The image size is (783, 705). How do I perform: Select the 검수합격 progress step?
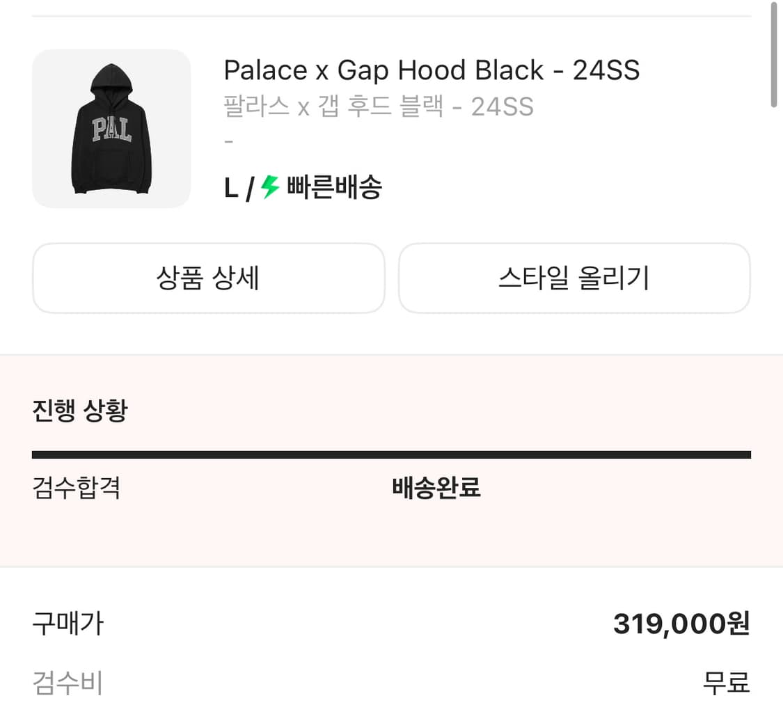pos(77,489)
